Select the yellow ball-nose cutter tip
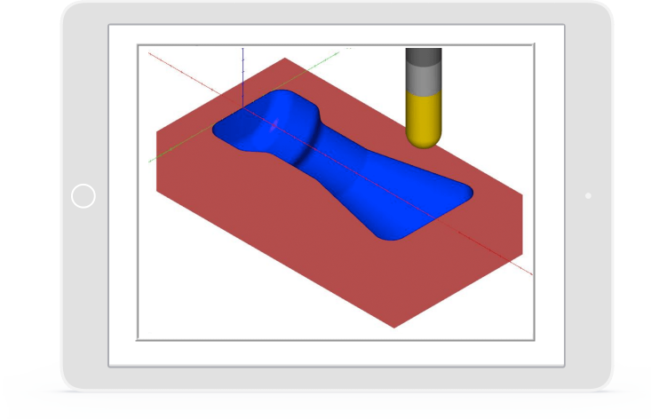The image size is (651, 419). (423, 121)
